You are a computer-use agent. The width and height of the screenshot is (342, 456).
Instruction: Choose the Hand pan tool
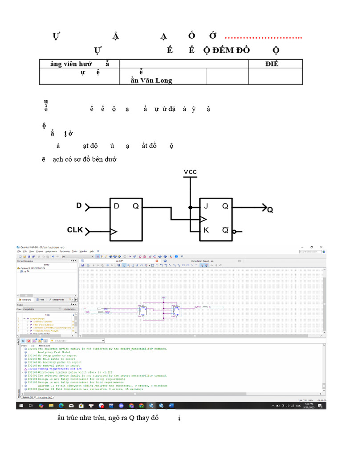[x=133, y=265]
